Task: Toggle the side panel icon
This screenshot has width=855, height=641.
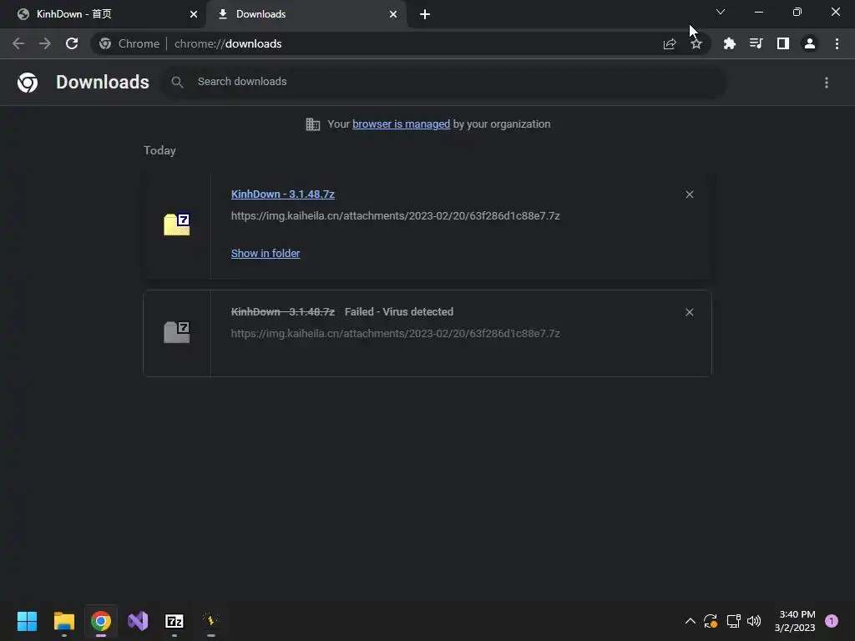Action: [x=783, y=43]
